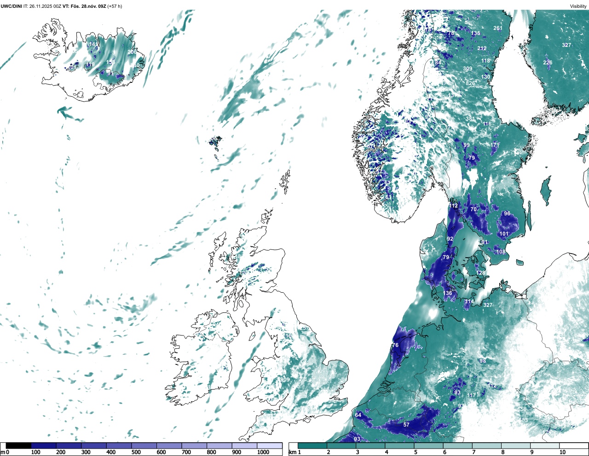Screen dimensions: 589x456
Task: Click the "76" value over the Netherlands
Action: coord(395,346)
